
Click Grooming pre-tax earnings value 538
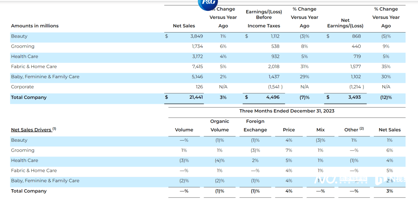pyautogui.click(x=276, y=46)
